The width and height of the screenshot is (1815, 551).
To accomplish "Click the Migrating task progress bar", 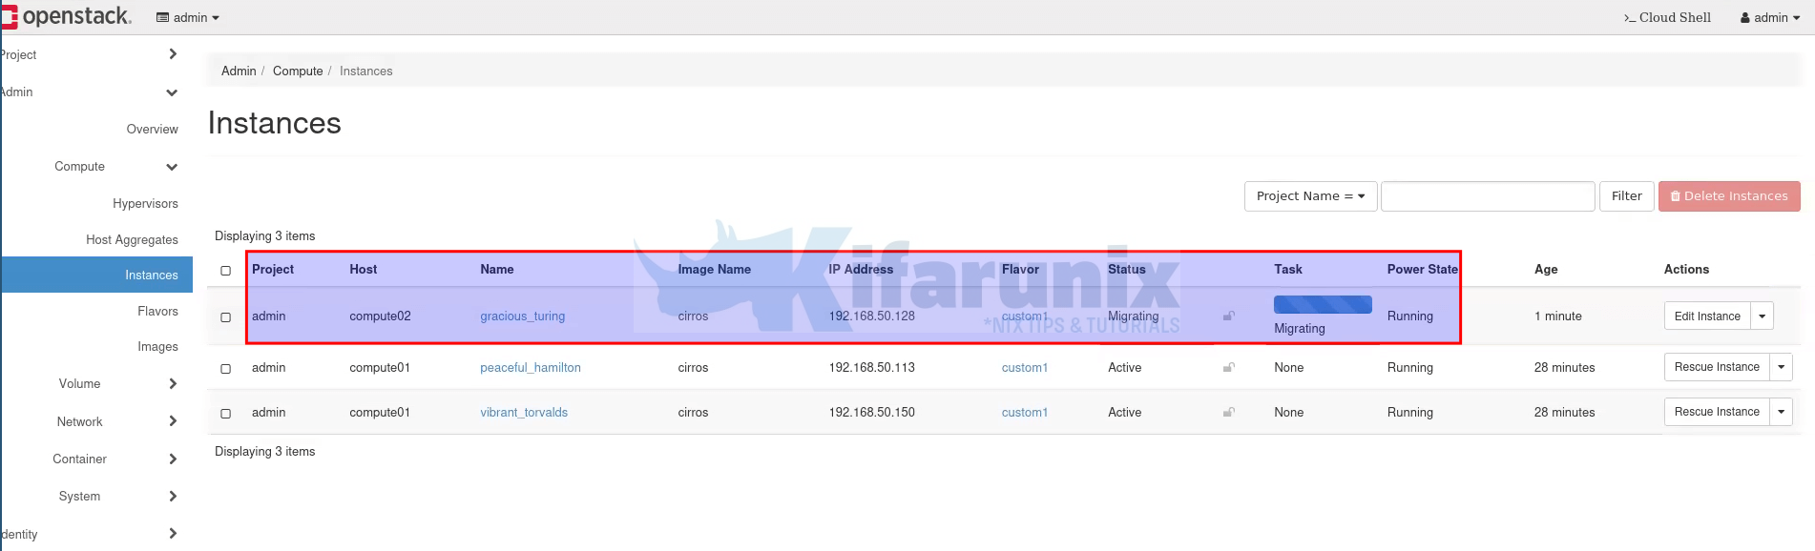I will point(1323,305).
